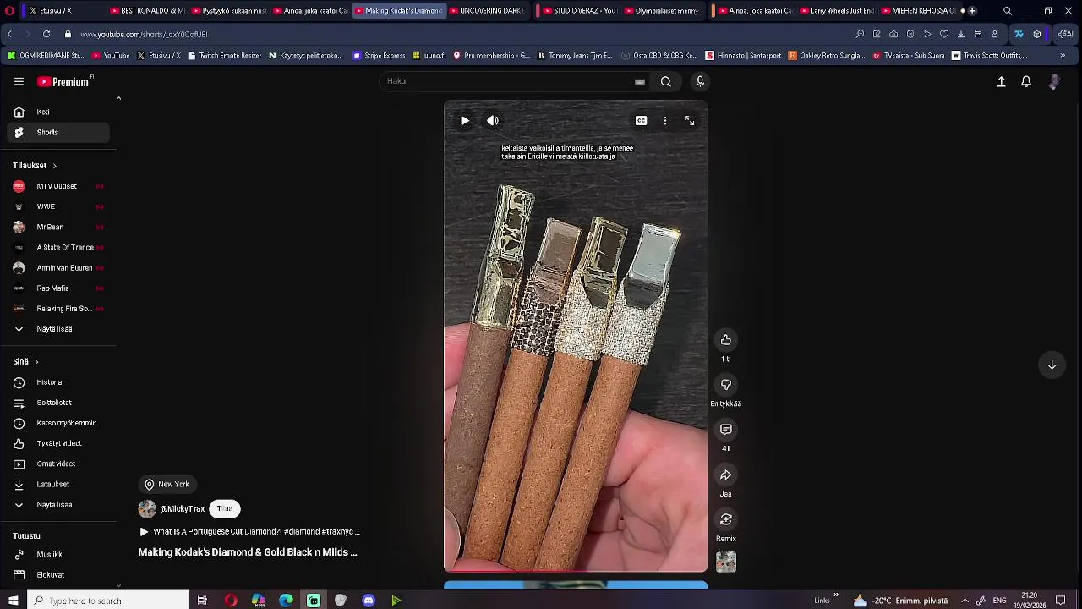
Task: Open Katso myöhemmin list
Action: point(58,423)
